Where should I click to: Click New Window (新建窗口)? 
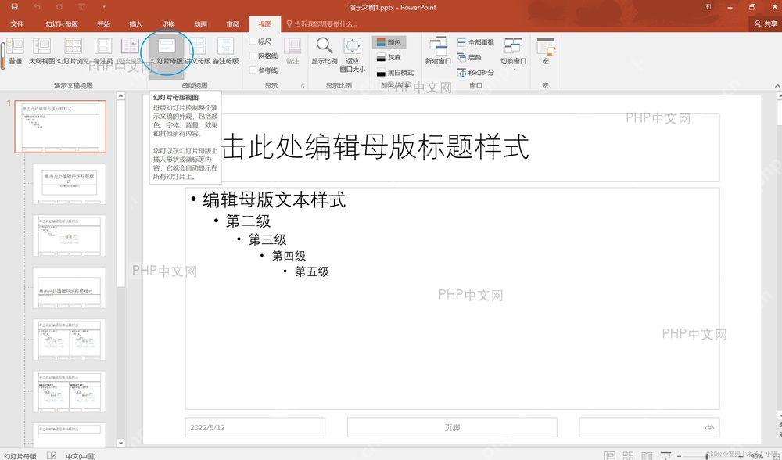[x=438, y=52]
